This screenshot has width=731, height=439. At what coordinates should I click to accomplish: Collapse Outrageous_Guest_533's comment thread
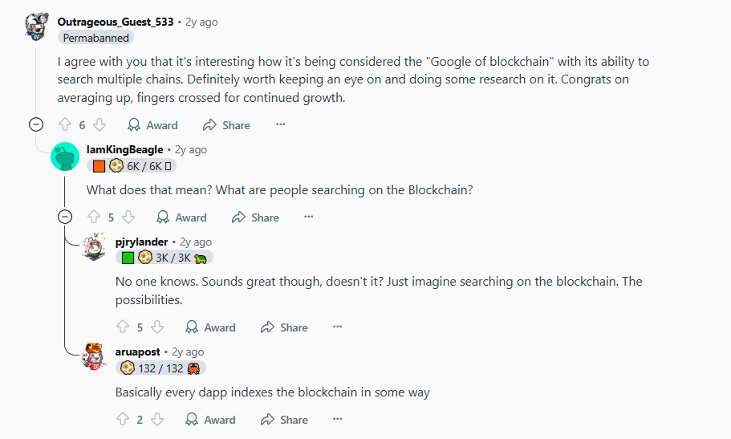[36, 124]
